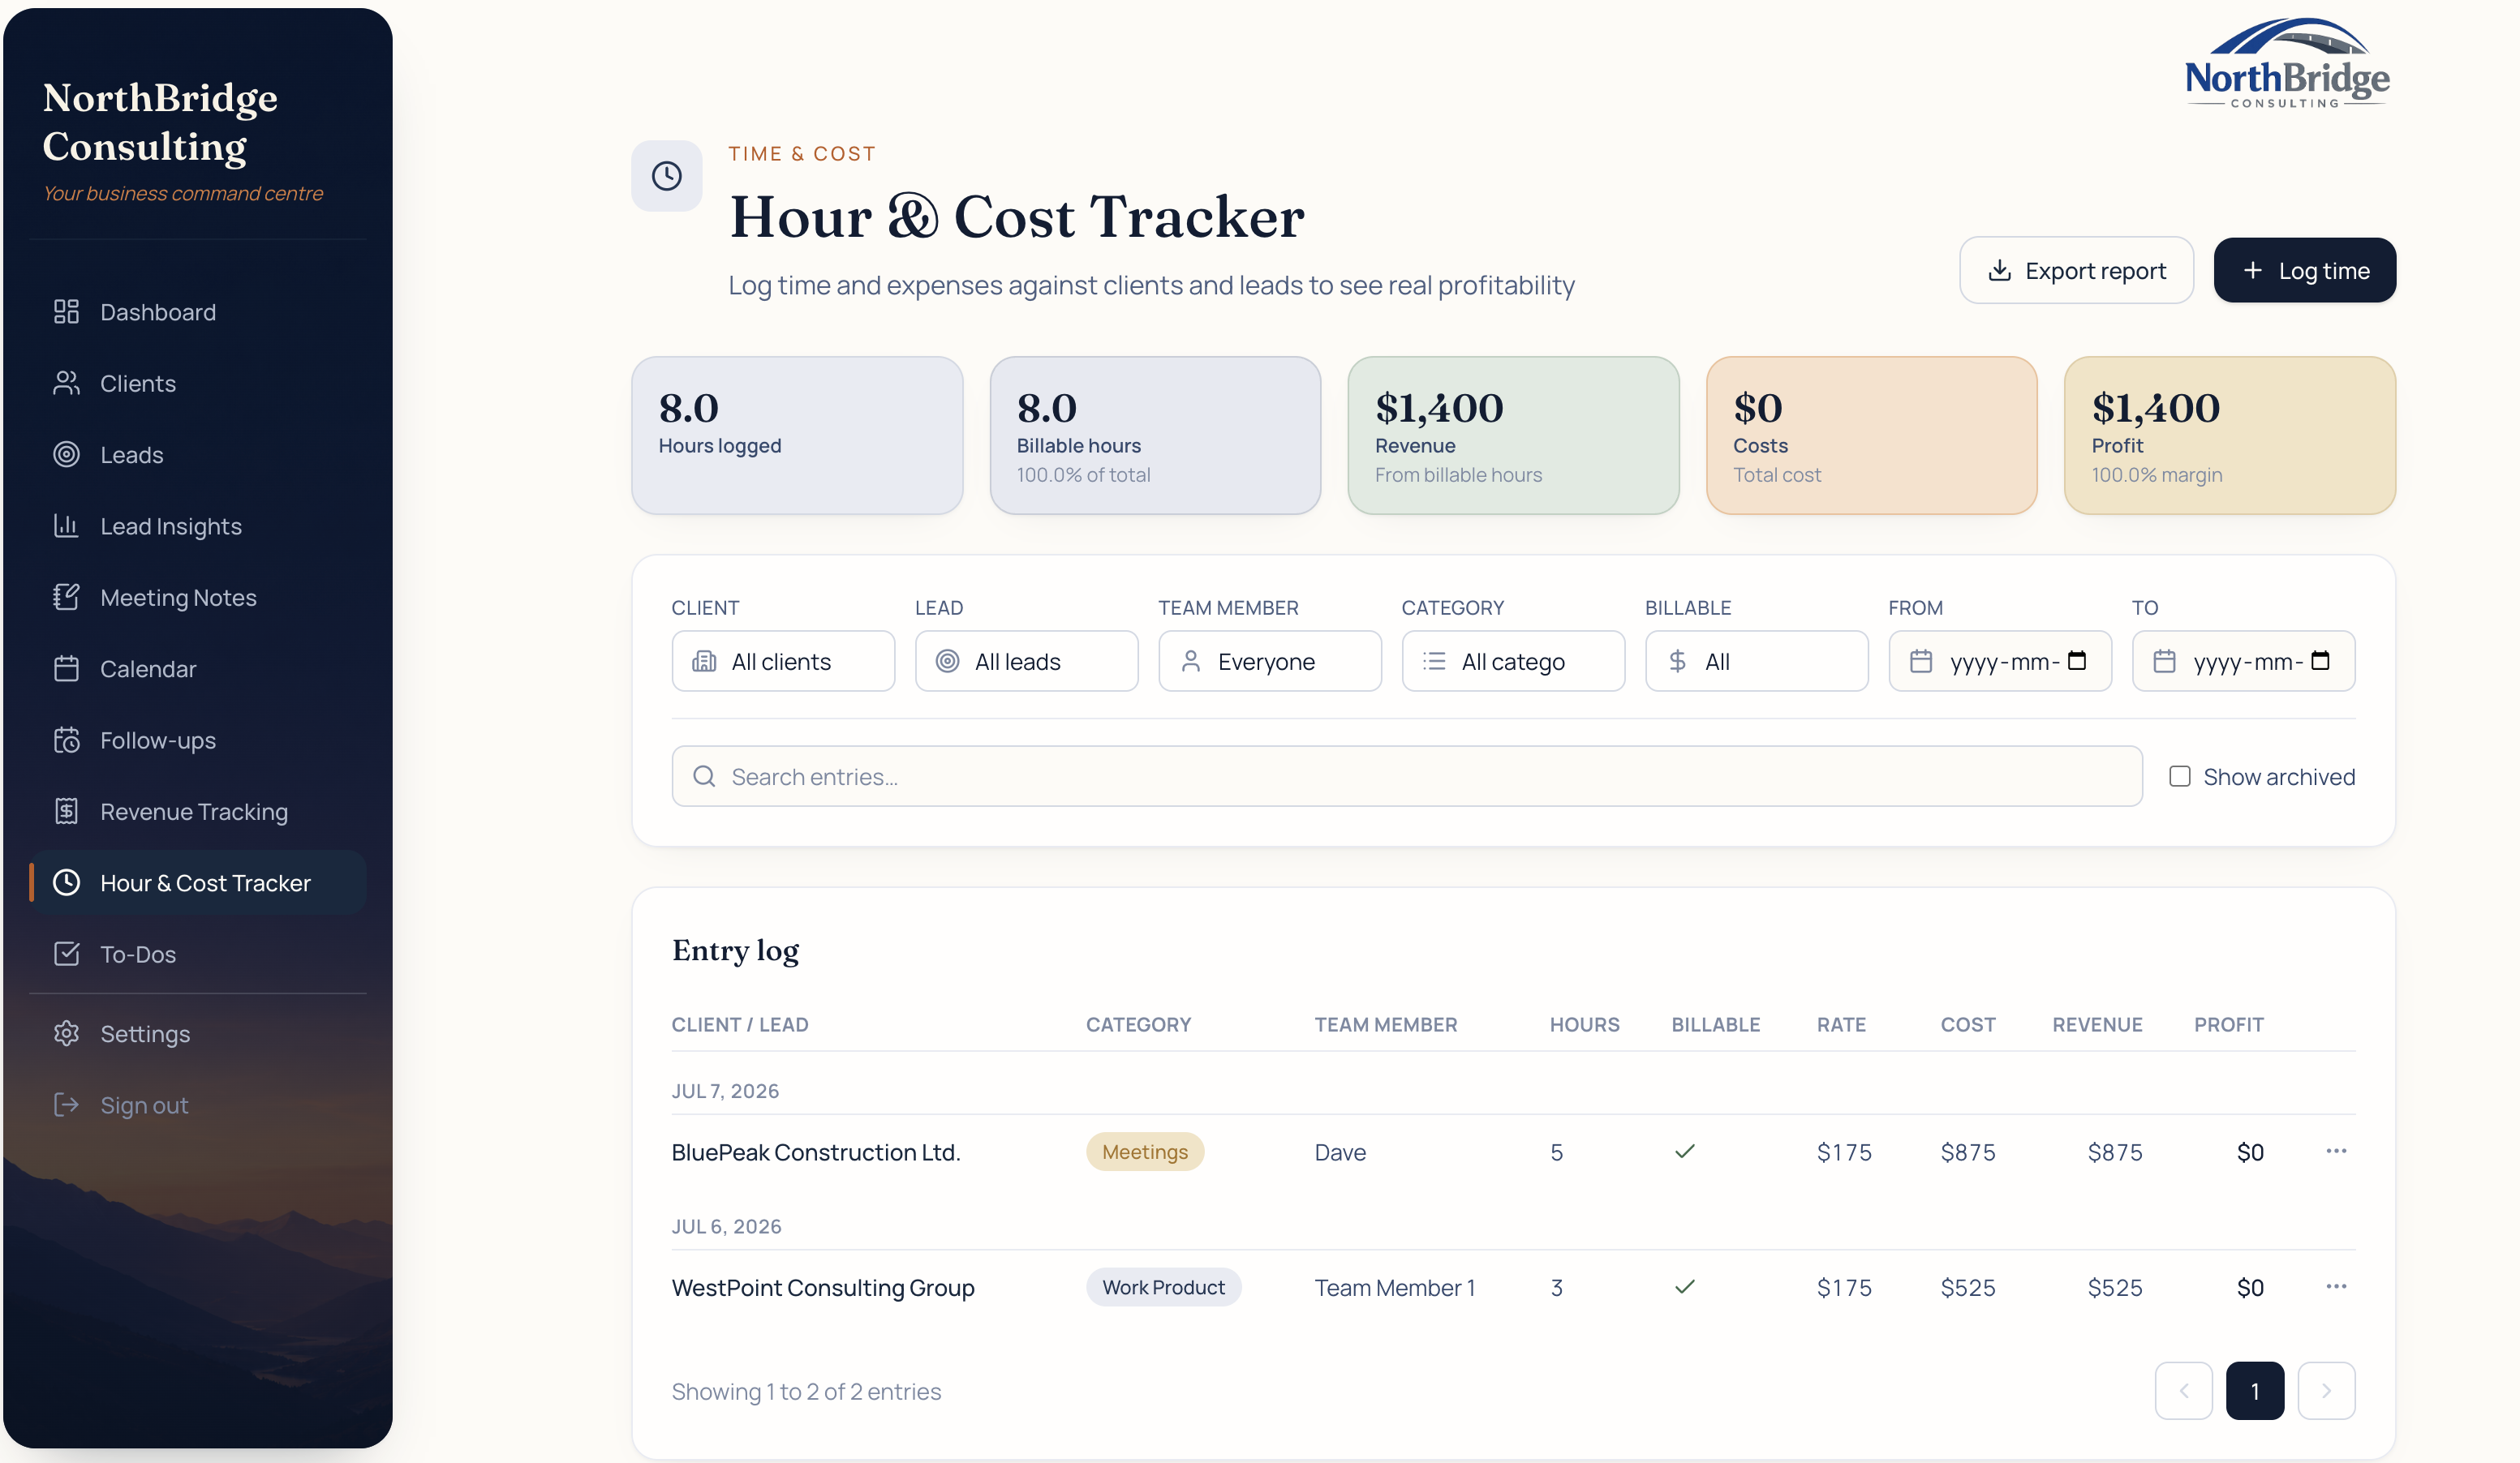Click the CLIENT / LEAD column header
Viewport: 2520px width, 1463px height.
pyautogui.click(x=740, y=1024)
